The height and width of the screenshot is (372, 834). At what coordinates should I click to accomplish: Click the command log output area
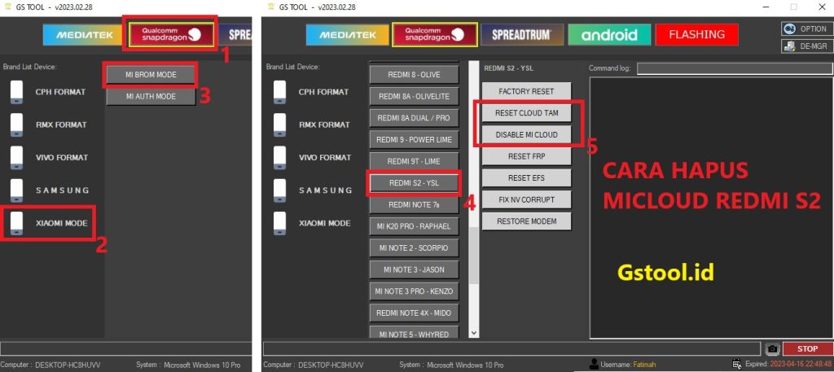710,208
